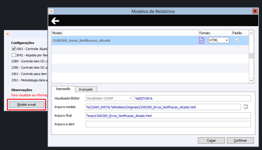Click into the Arquivo modelo path field

click(163, 107)
